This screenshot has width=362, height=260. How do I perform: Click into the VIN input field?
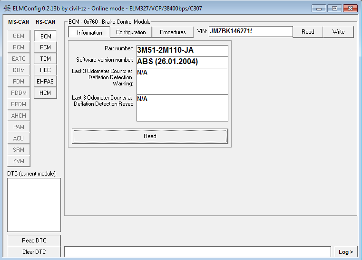pos(250,32)
